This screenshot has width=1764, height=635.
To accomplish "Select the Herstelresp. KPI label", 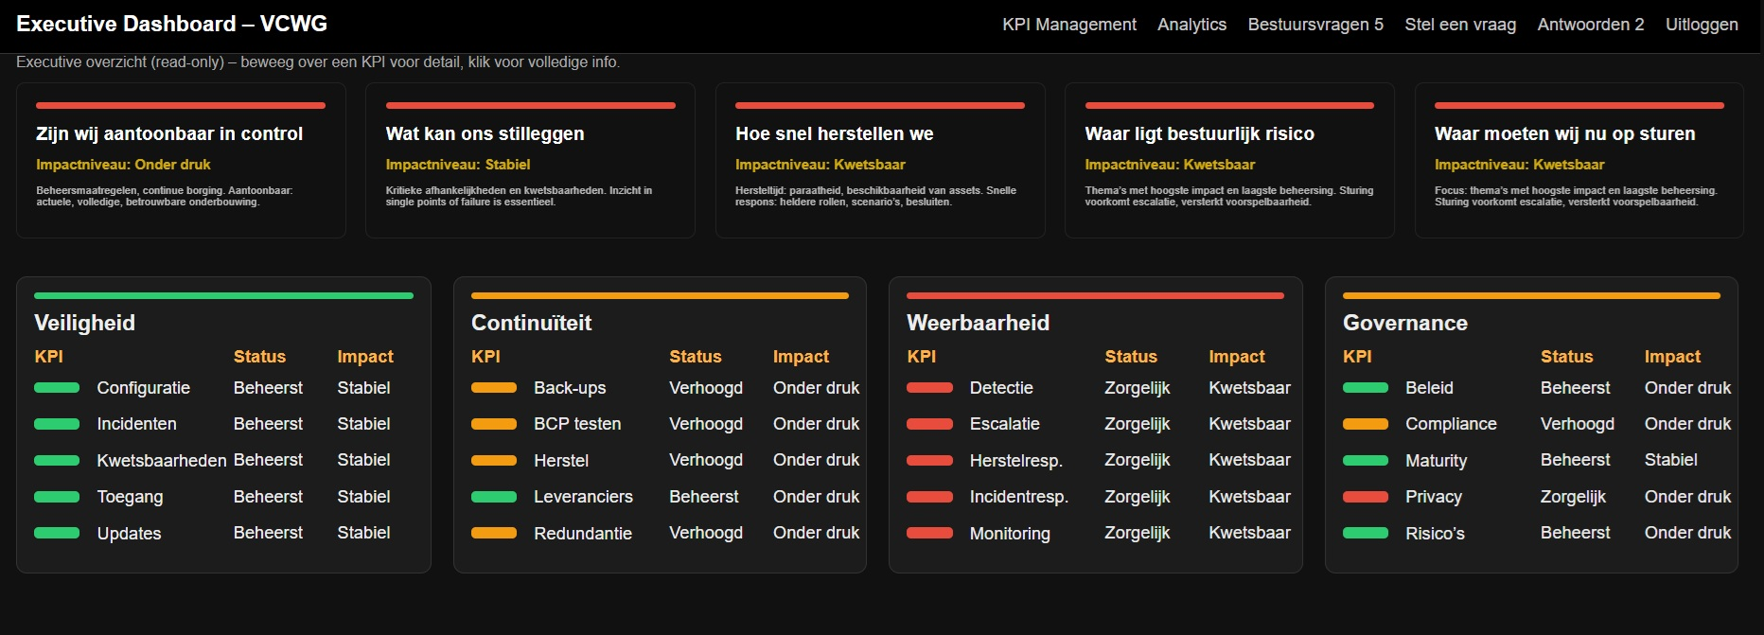I will pyautogui.click(x=1016, y=461).
